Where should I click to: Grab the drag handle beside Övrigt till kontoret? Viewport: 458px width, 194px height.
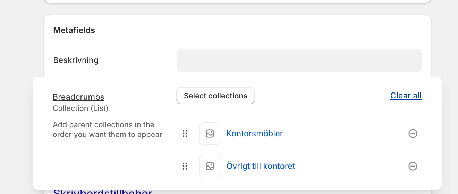tap(185, 166)
